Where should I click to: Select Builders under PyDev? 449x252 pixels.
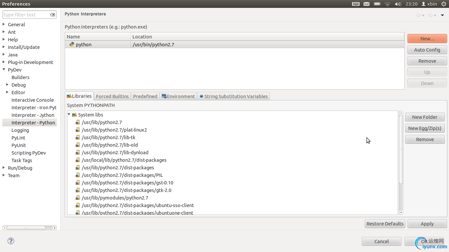pyautogui.click(x=20, y=77)
